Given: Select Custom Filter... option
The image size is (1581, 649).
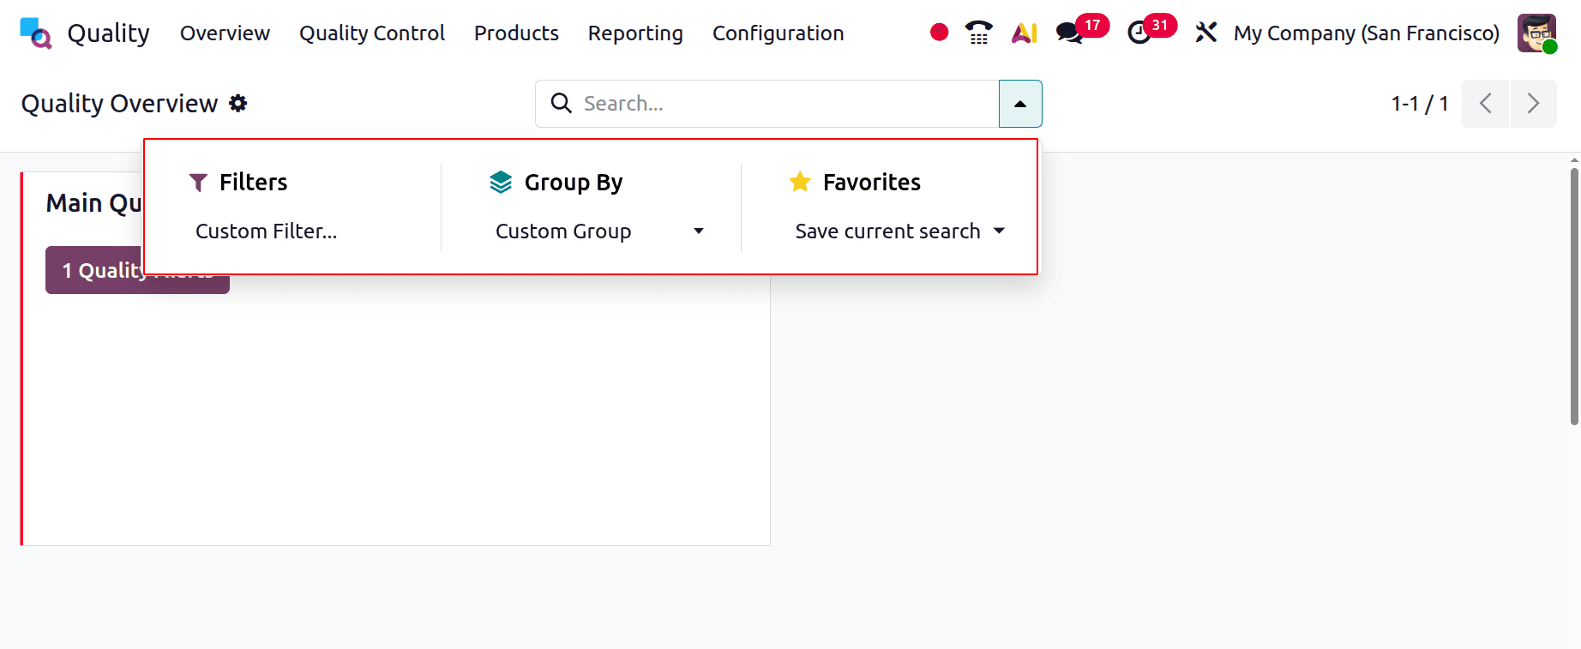Looking at the screenshot, I should pyautogui.click(x=267, y=231).
